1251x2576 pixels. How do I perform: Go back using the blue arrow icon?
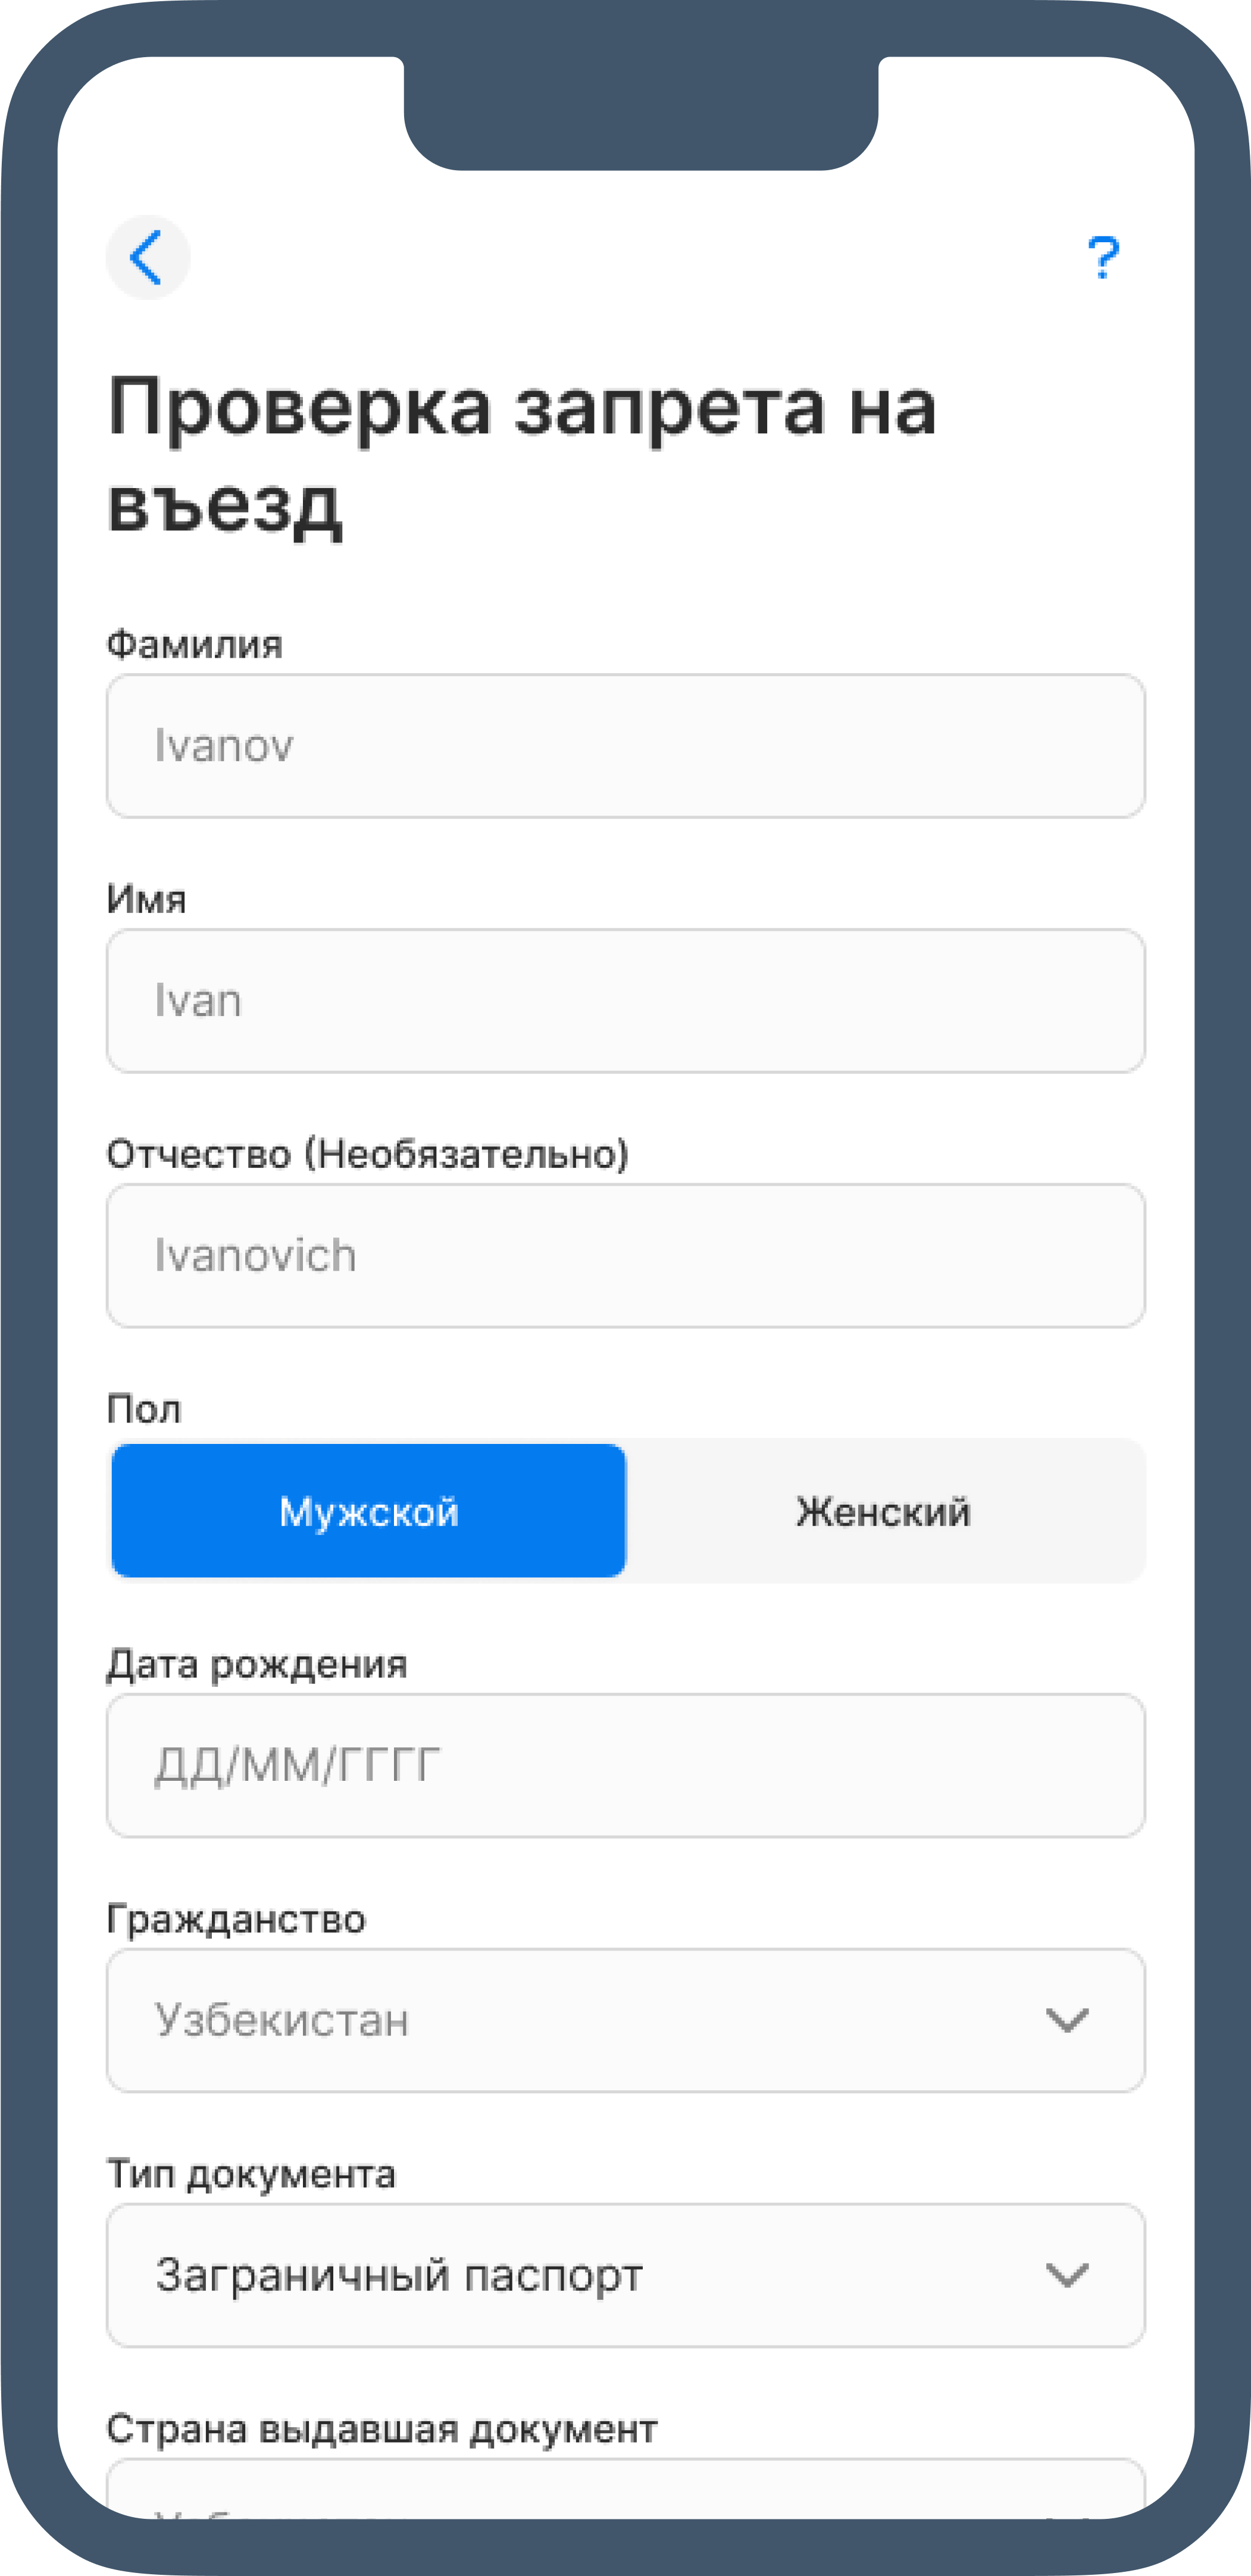148,257
